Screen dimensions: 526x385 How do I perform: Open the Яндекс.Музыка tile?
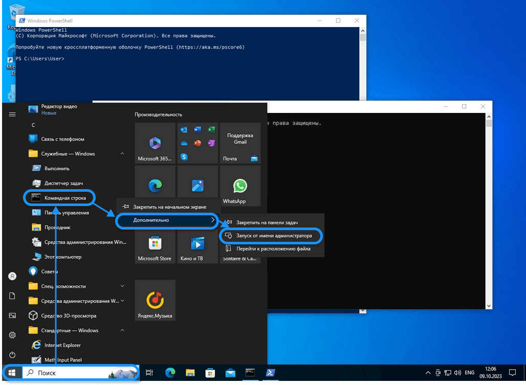pos(155,300)
